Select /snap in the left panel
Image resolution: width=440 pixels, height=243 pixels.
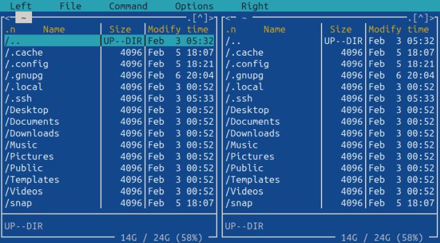point(109,203)
